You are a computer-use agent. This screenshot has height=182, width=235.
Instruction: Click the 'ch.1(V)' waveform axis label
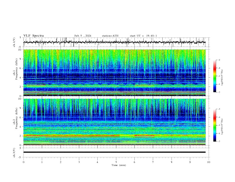pos(14,42)
